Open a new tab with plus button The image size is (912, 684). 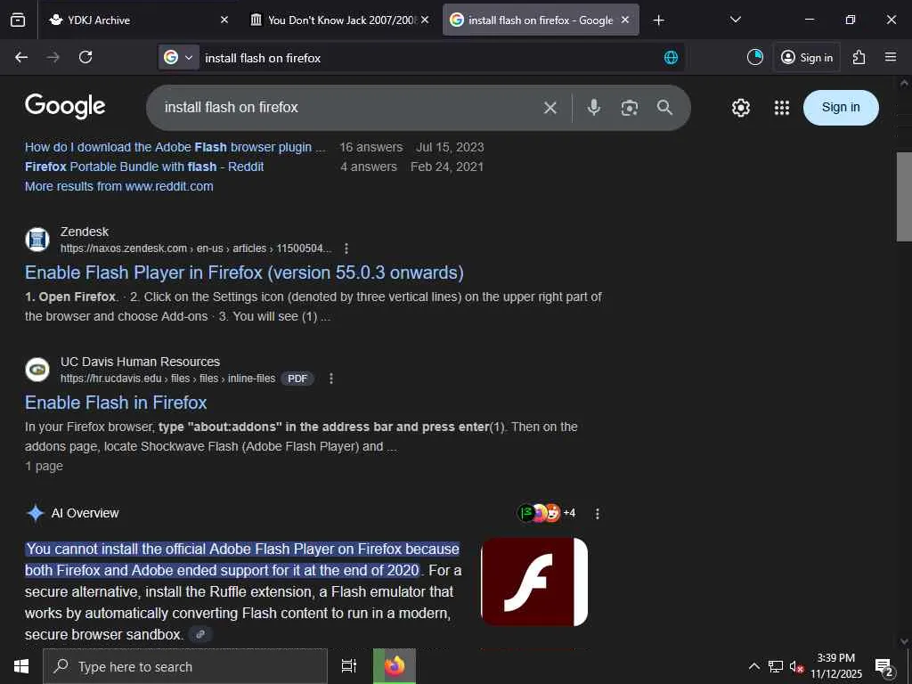click(658, 20)
